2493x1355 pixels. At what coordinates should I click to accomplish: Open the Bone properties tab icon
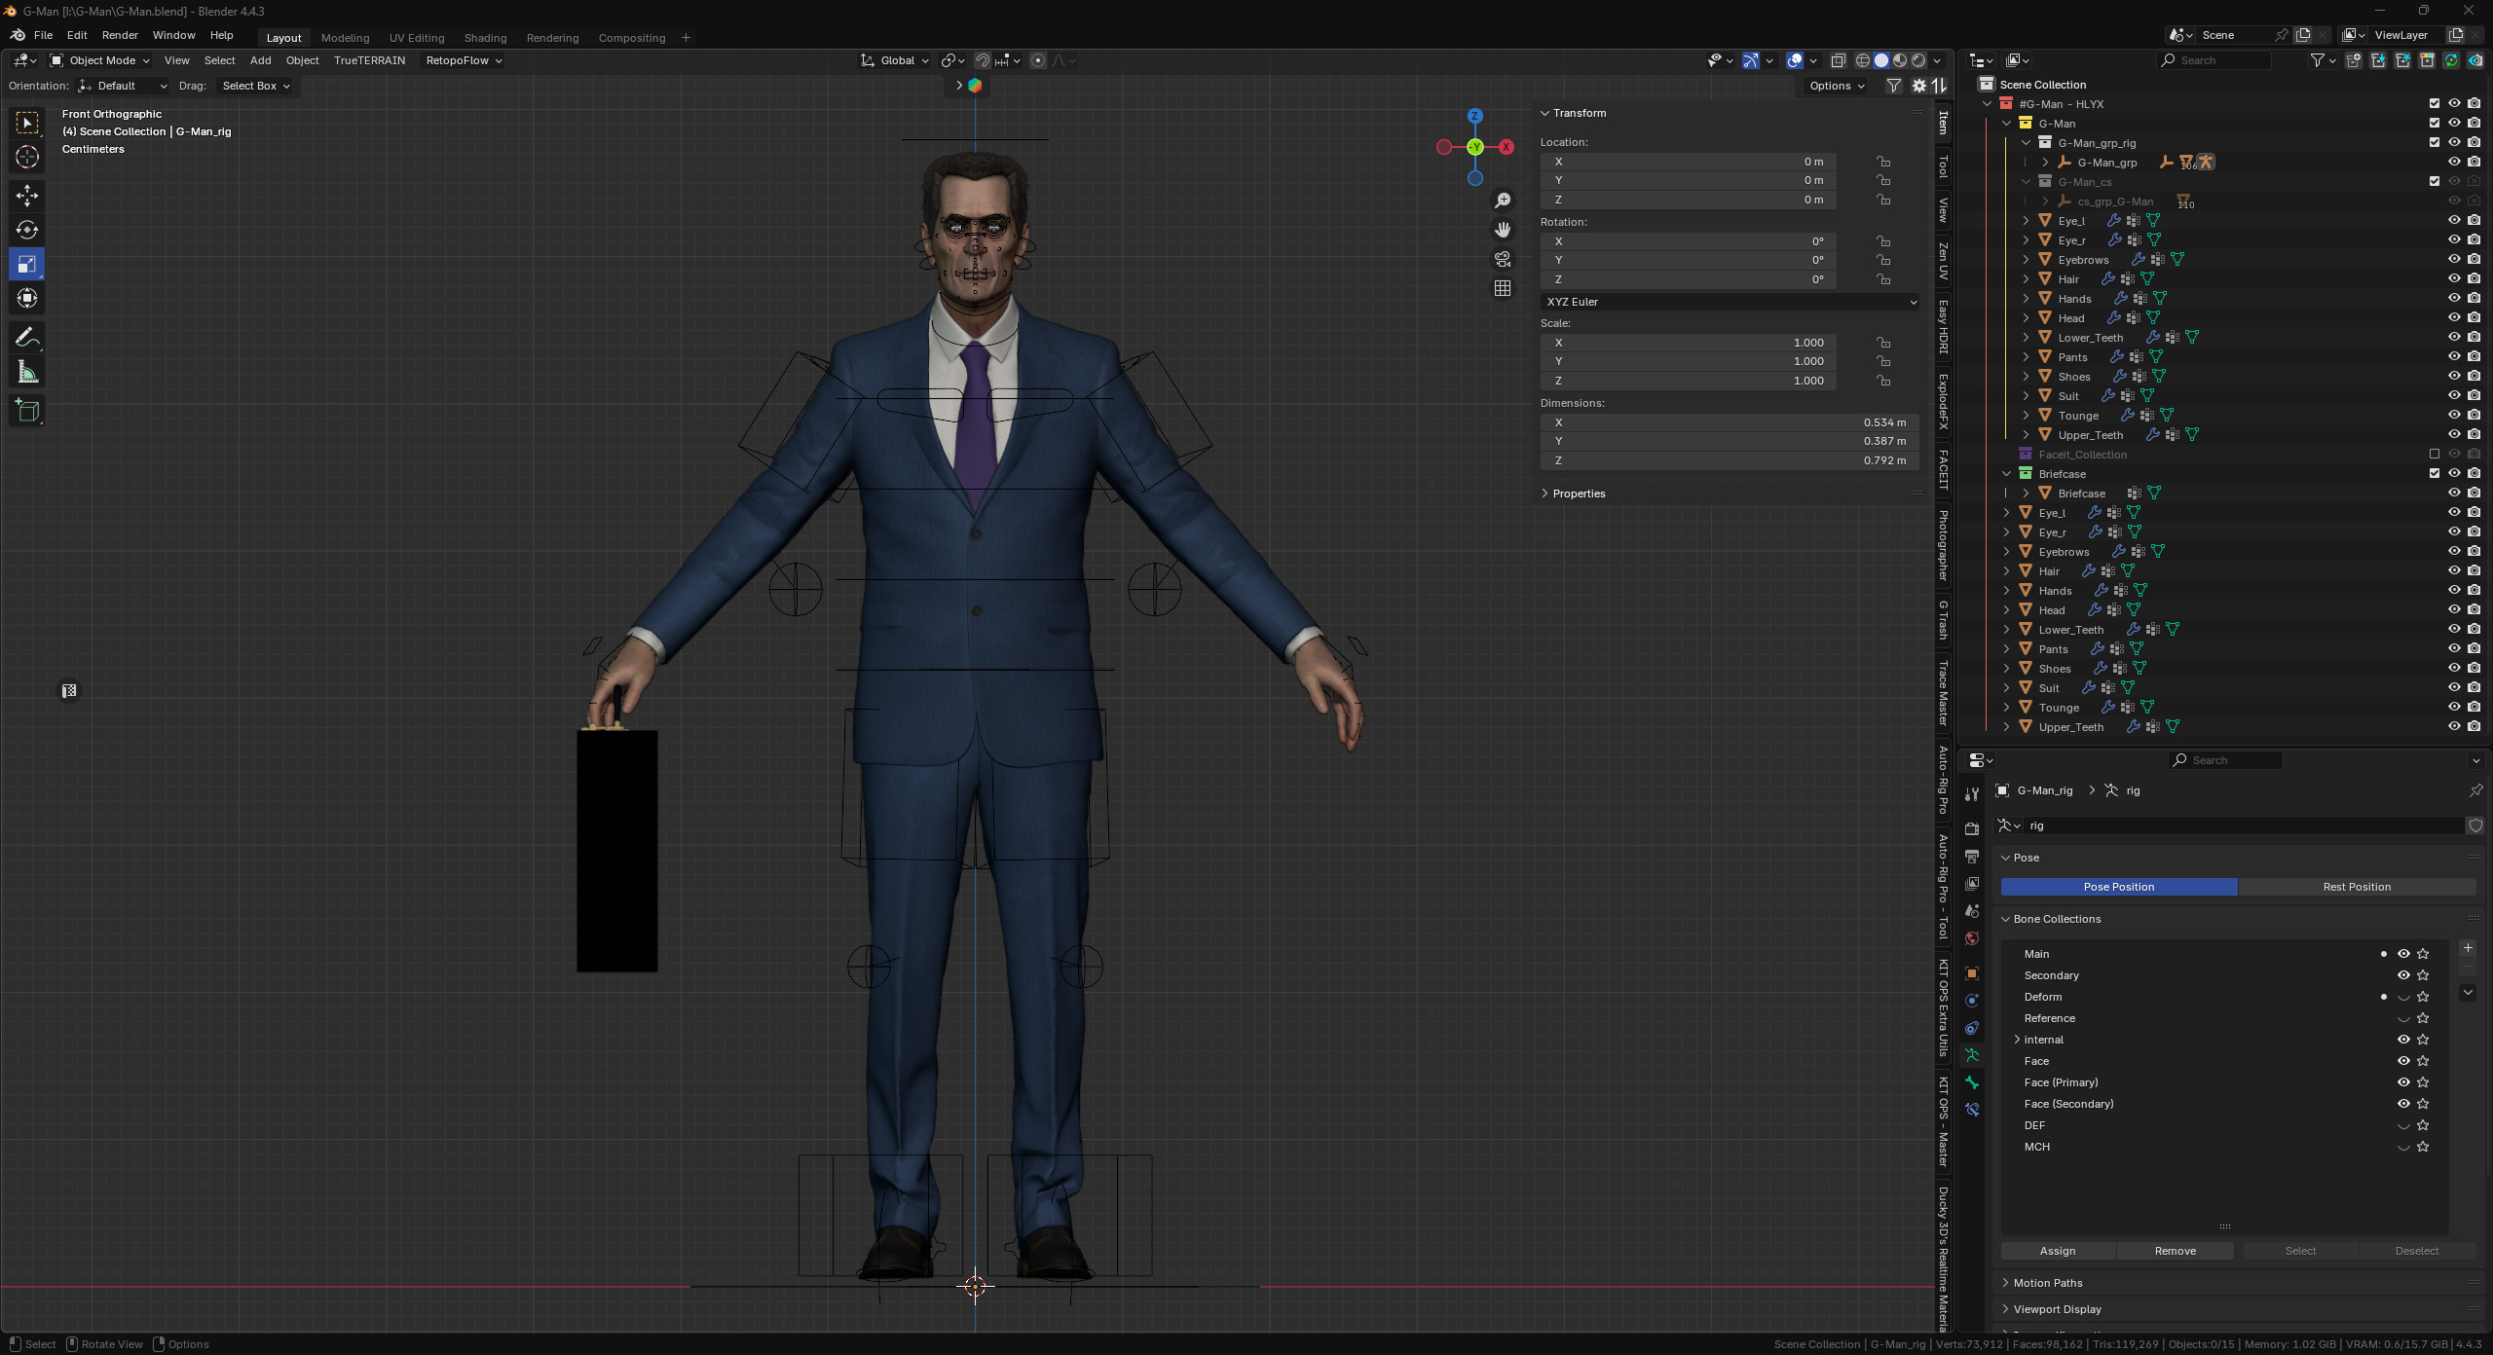(1972, 1082)
